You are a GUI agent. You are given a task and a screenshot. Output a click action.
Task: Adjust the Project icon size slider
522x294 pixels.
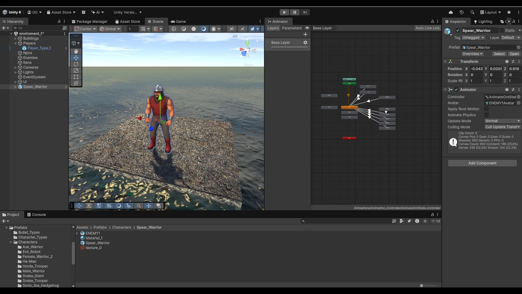(x=429, y=286)
